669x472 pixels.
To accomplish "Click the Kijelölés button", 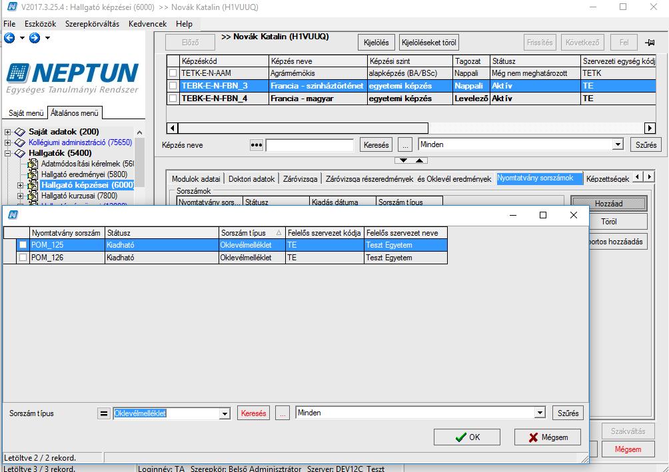I will (376, 43).
